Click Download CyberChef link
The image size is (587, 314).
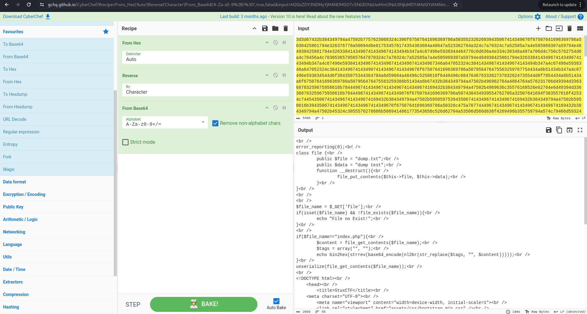tap(27, 16)
